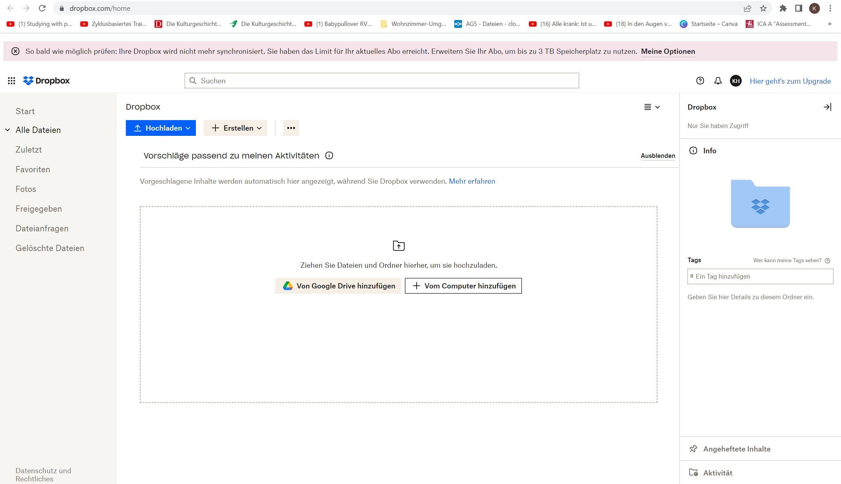Screen dimensions: 841x484
Task: Toggle the Chrome side panel
Action: click(798, 8)
